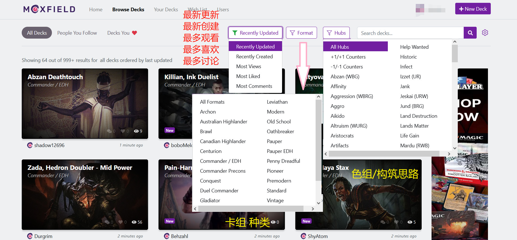Click ShyAtom's user avatar icon

click(303, 236)
